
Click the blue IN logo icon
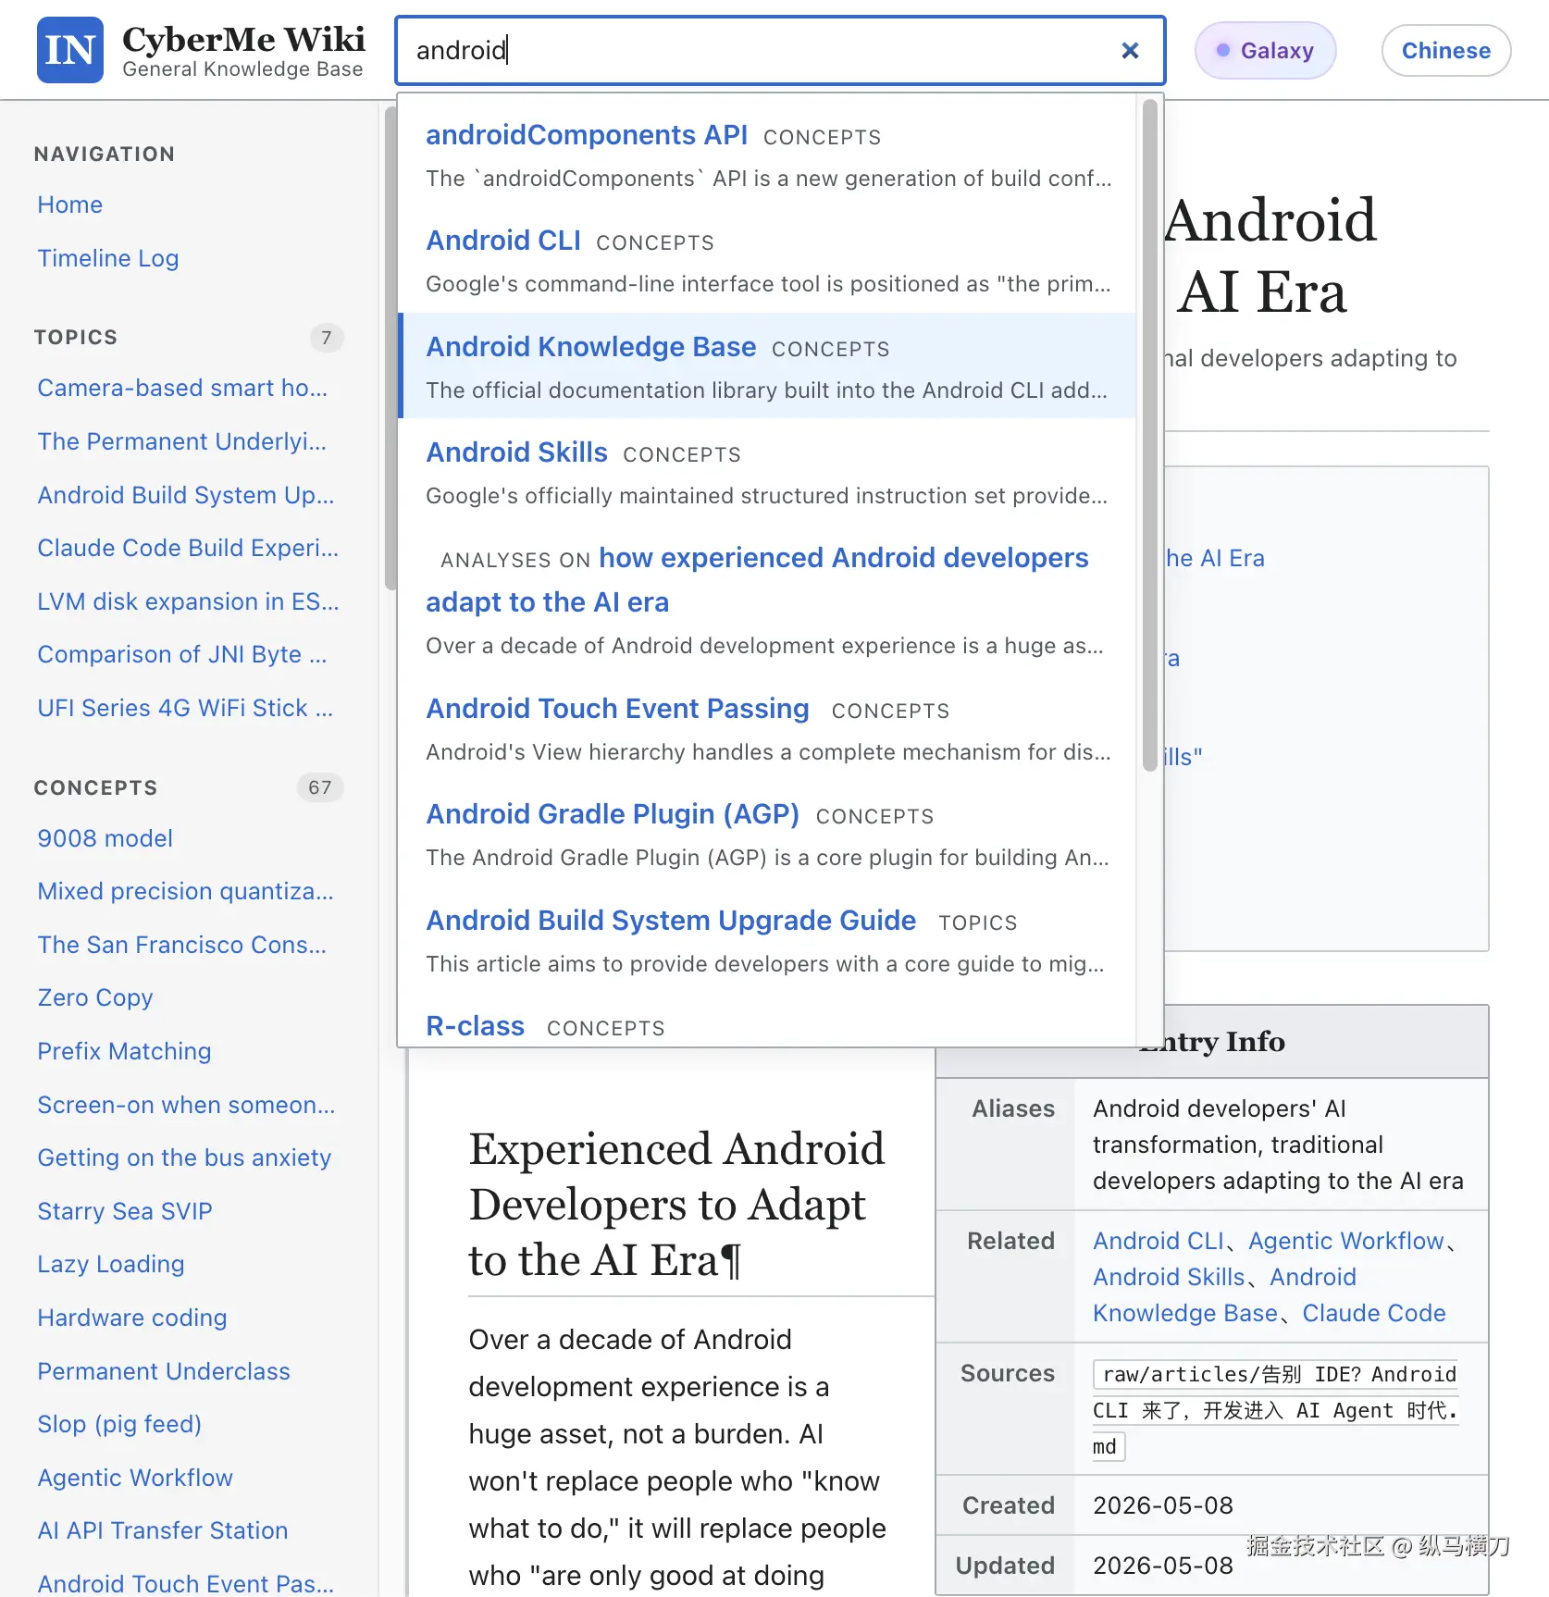click(x=70, y=50)
